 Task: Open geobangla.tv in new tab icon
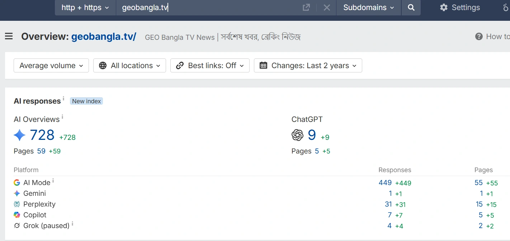(306, 8)
